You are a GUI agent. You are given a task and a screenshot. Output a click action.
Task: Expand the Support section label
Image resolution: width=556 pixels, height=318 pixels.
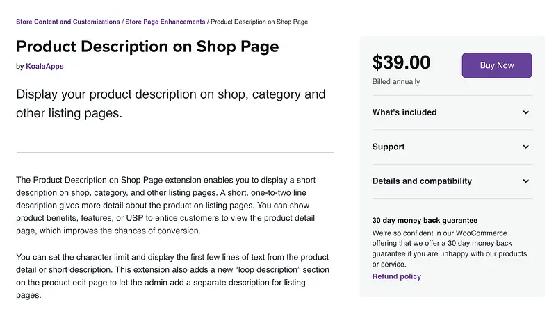pyautogui.click(x=389, y=147)
